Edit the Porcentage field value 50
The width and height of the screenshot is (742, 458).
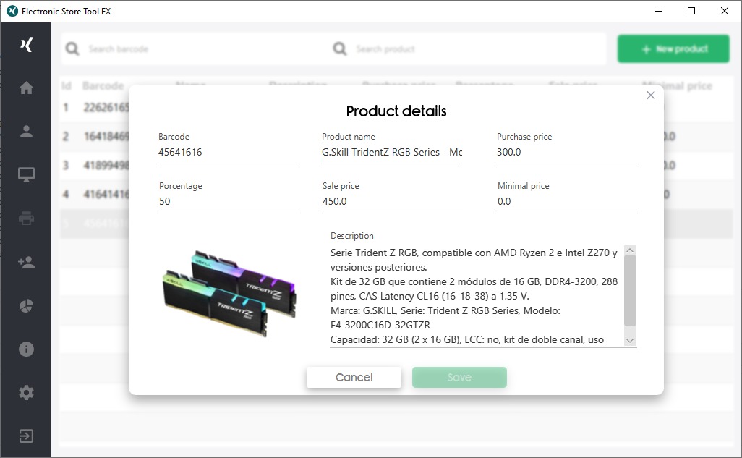pyautogui.click(x=229, y=202)
